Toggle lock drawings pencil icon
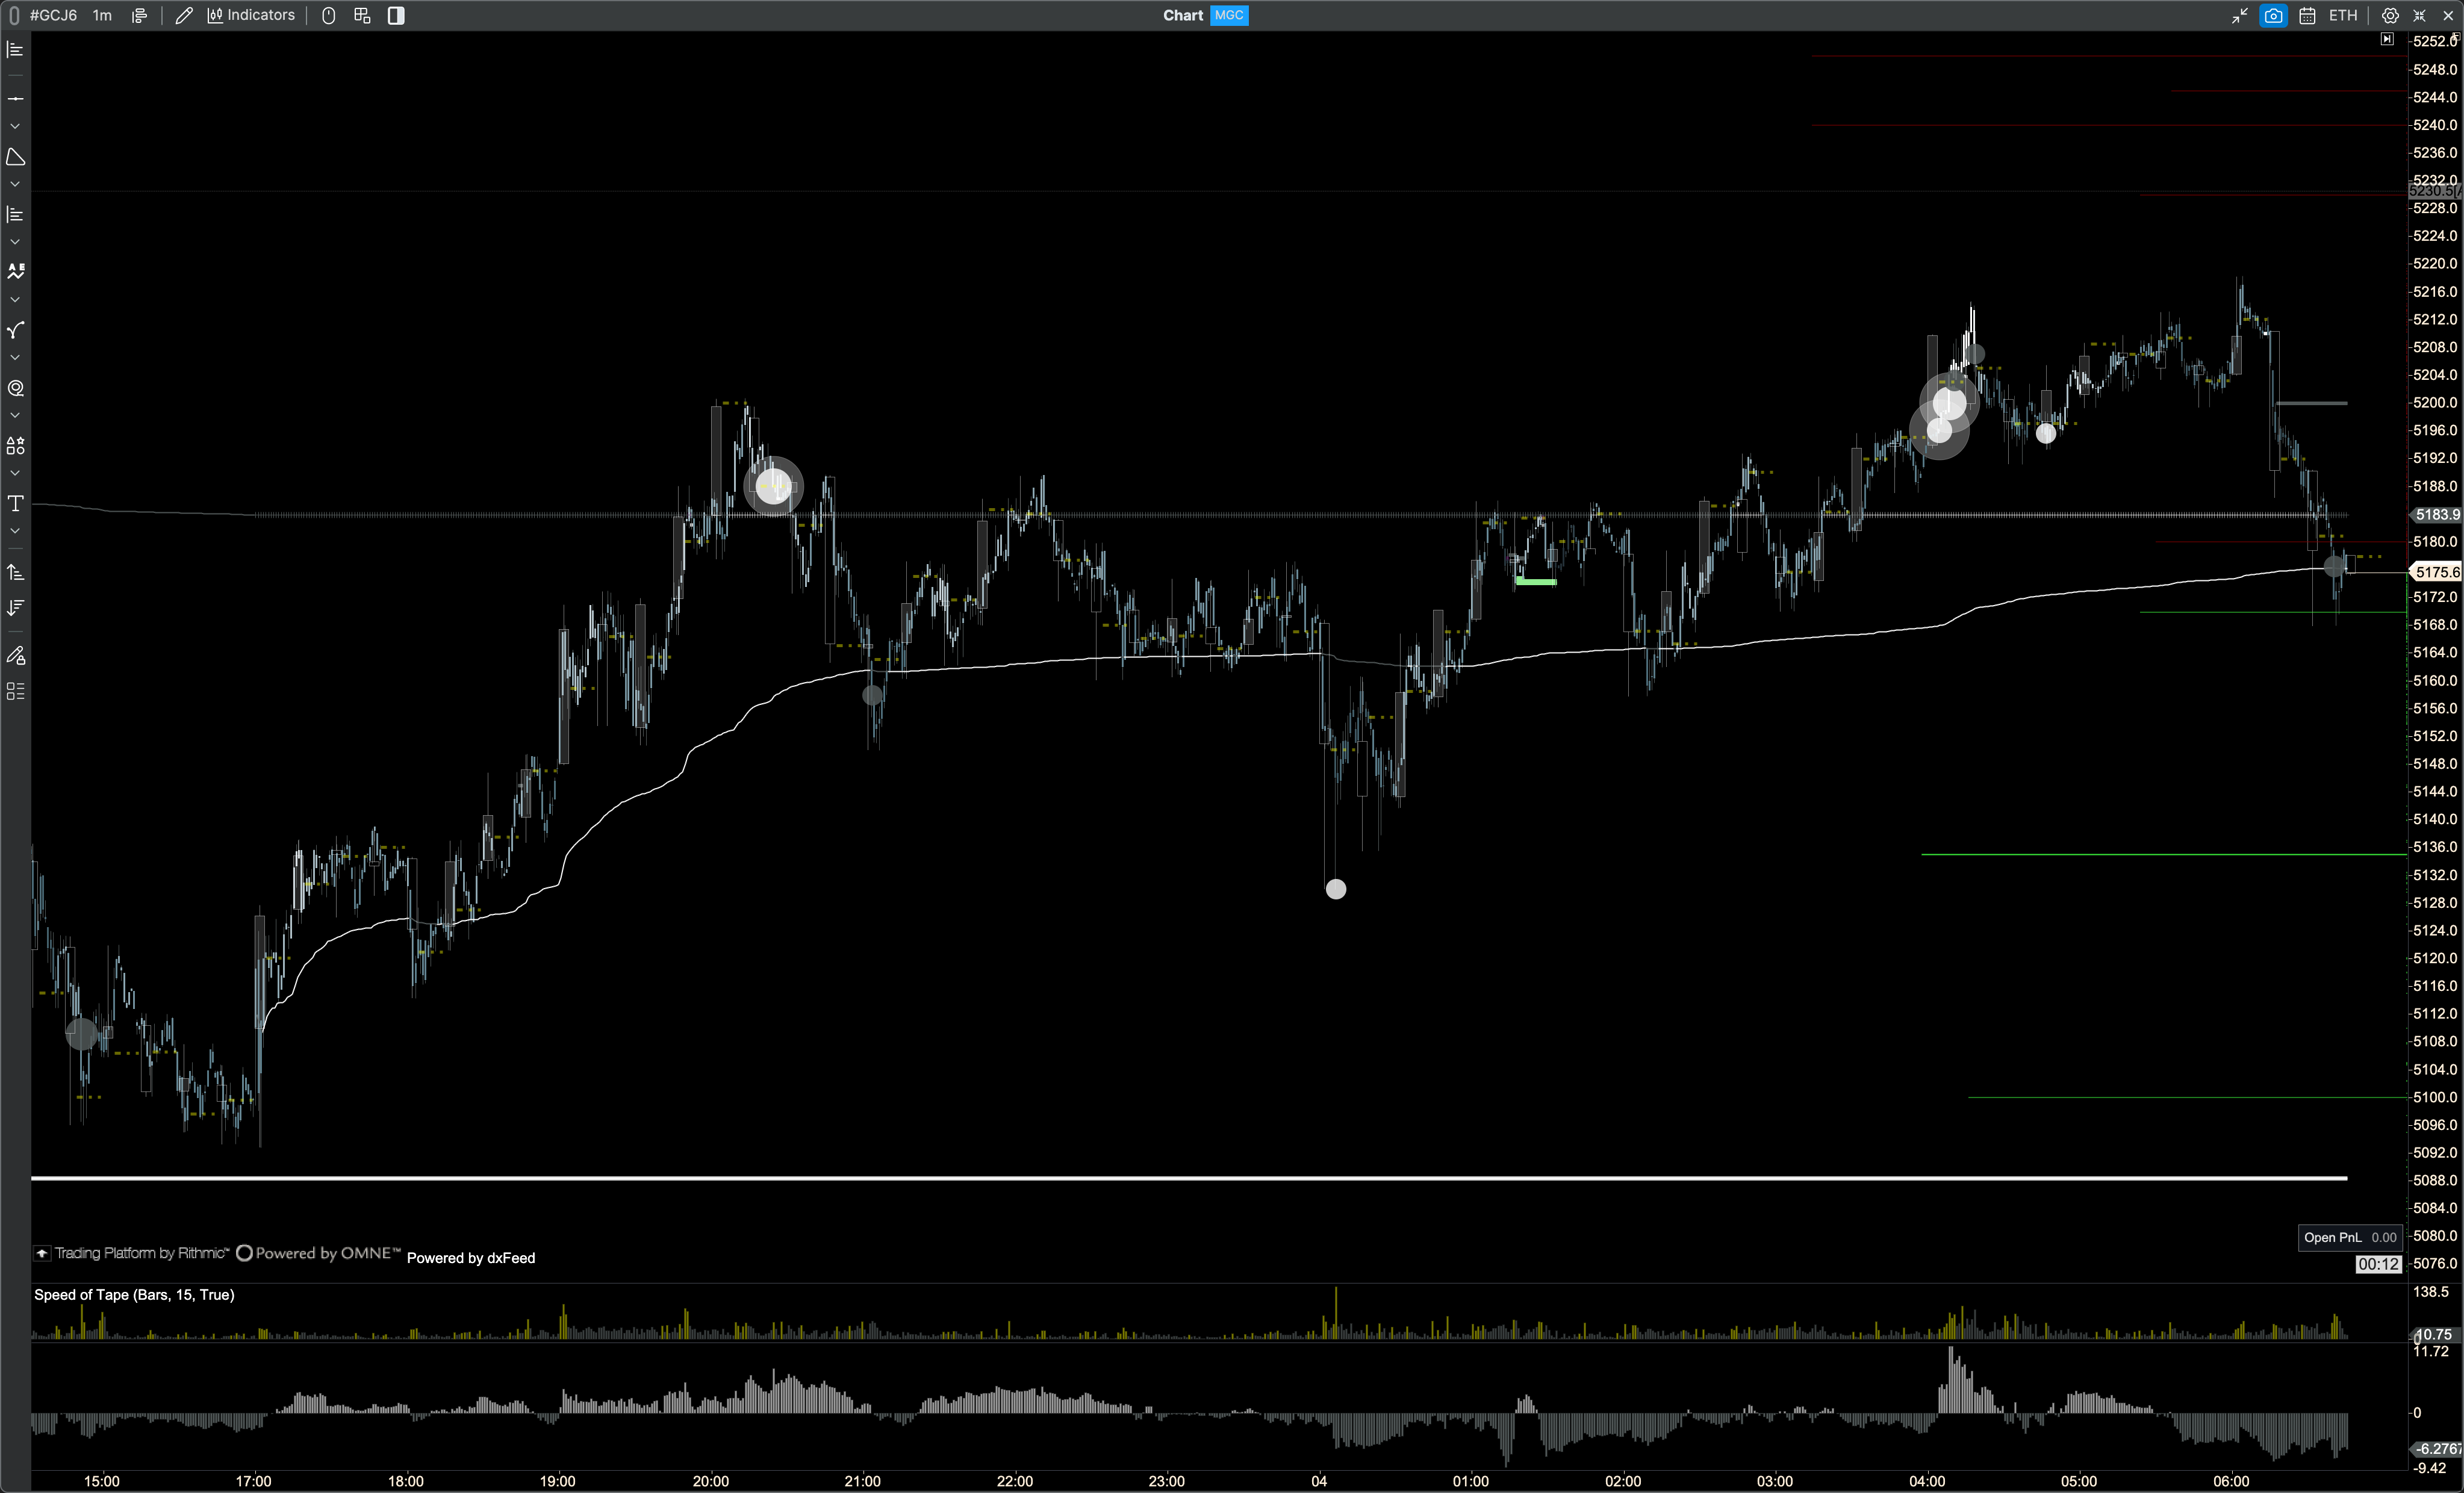2464x1493 pixels. click(x=15, y=656)
